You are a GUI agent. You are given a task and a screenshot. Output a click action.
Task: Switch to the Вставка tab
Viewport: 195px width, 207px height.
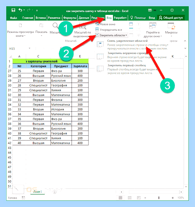tap(41, 18)
